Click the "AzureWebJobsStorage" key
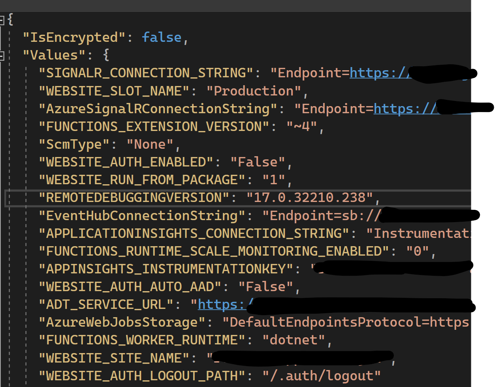 pos(122,322)
